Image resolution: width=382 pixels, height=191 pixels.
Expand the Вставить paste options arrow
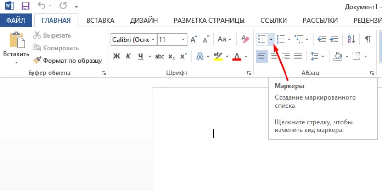tap(16, 63)
